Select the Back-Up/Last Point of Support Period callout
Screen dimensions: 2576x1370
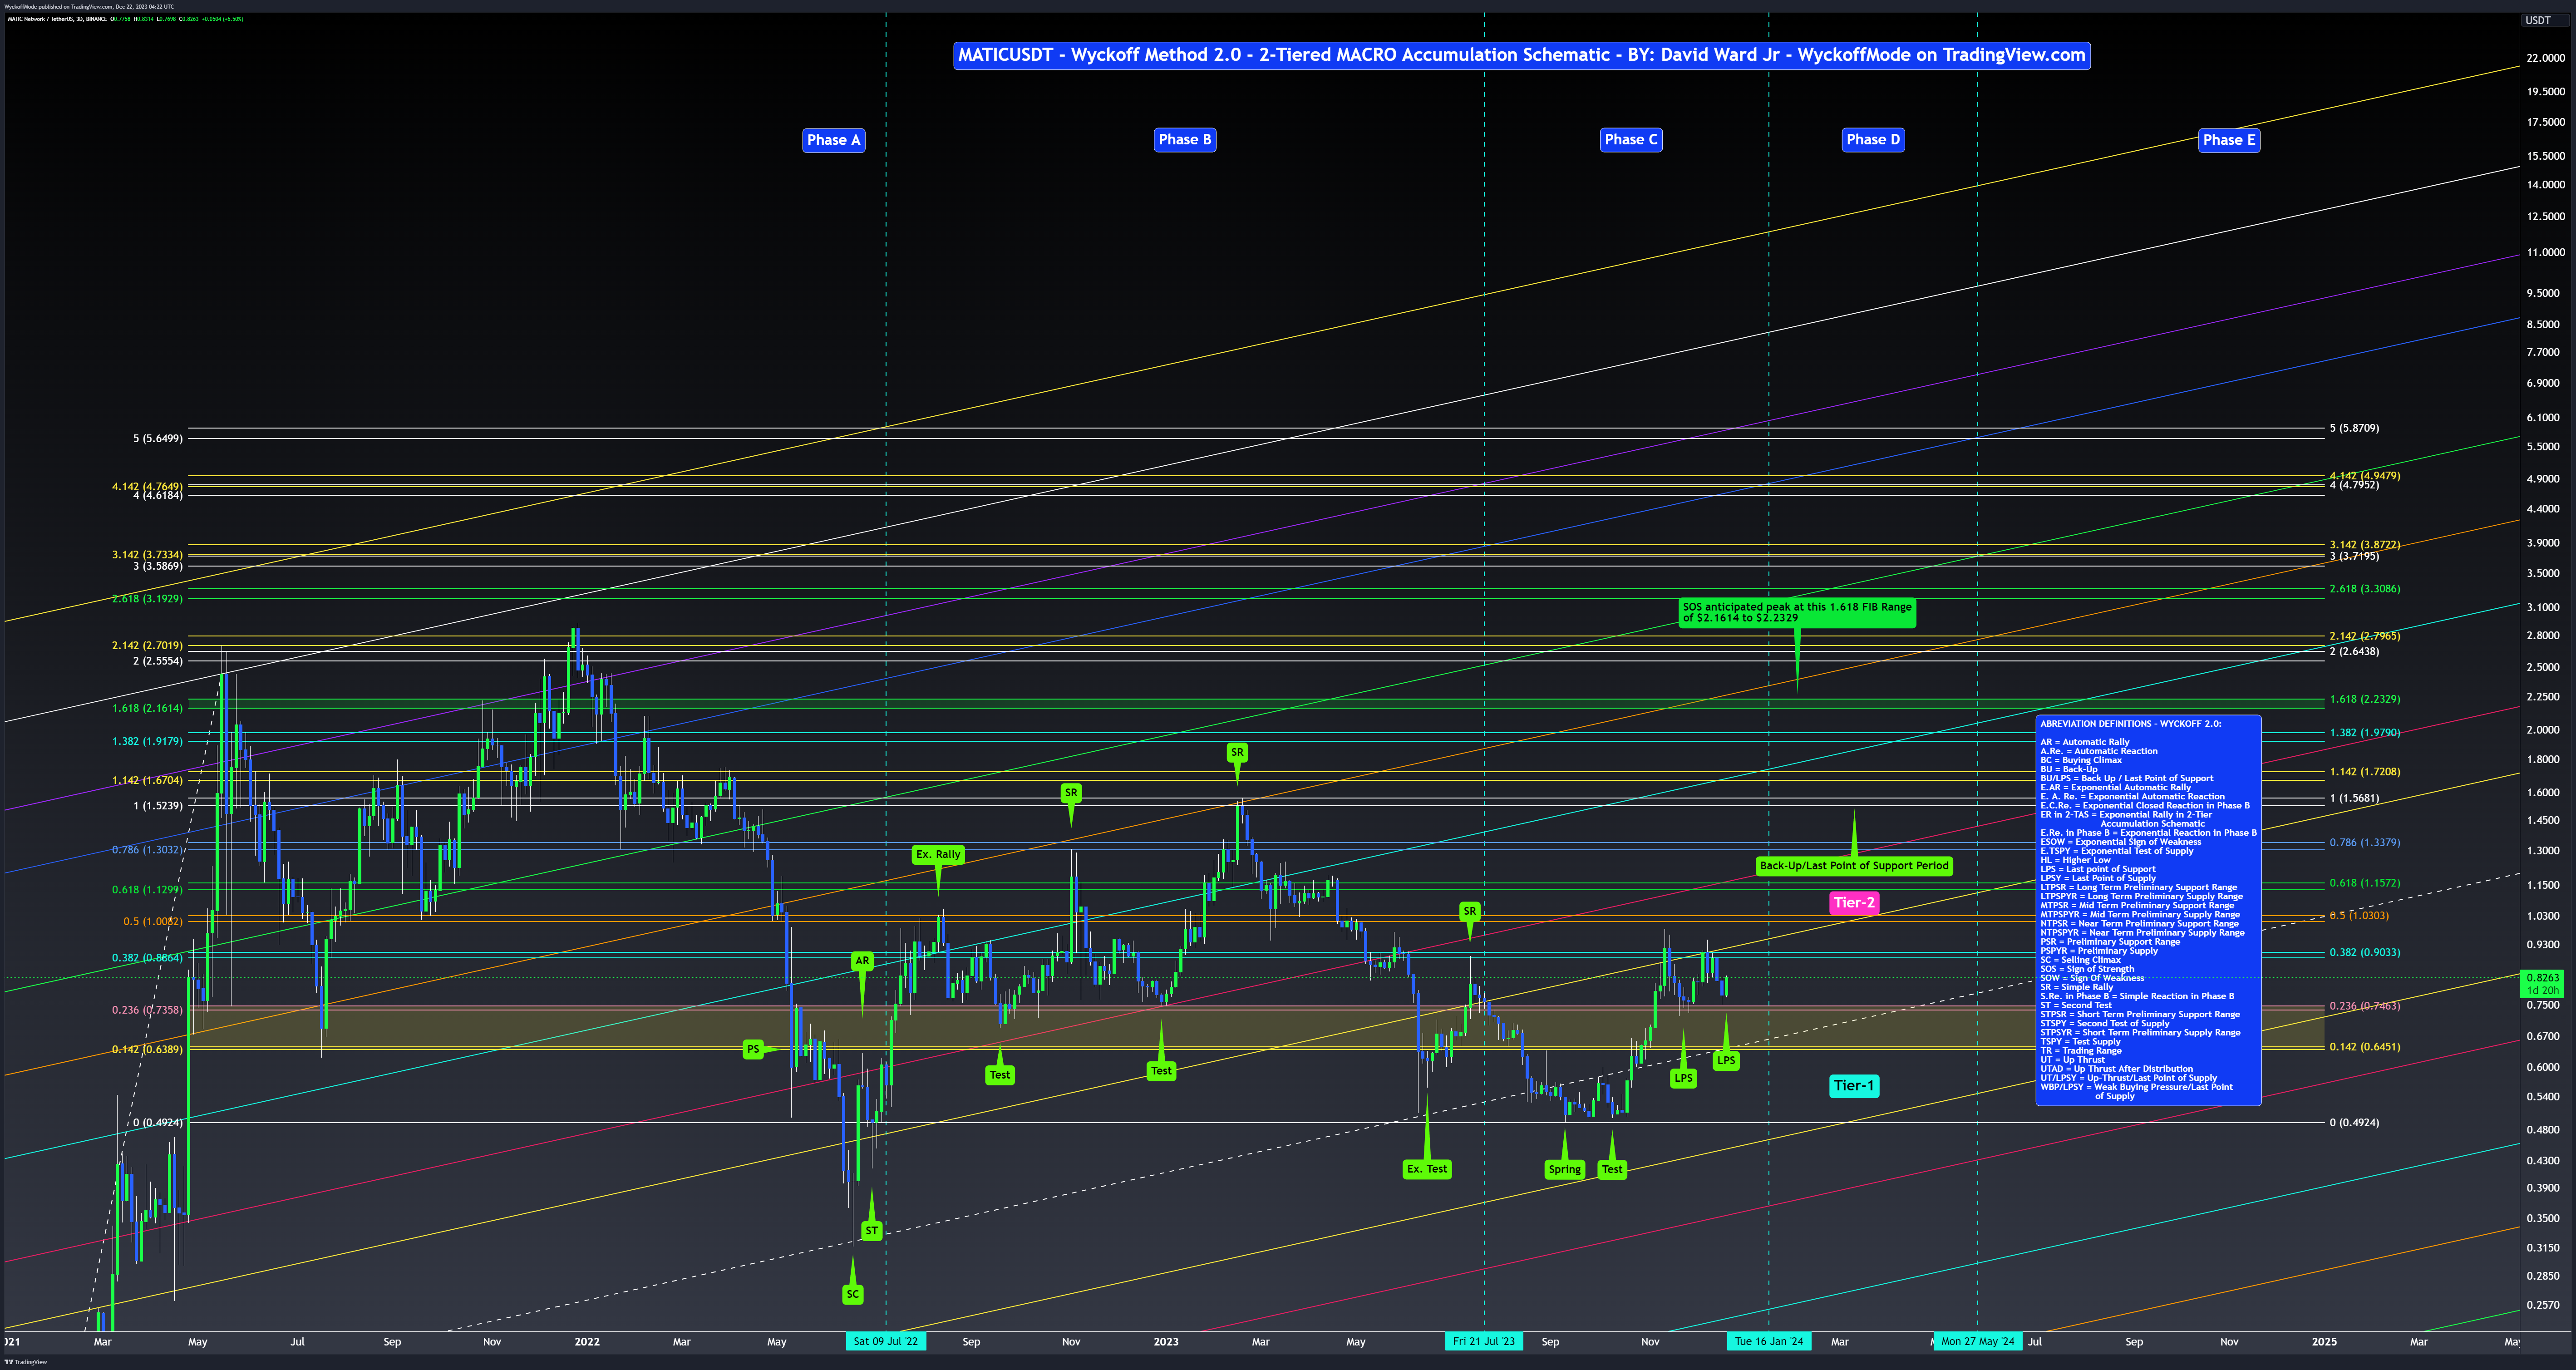pos(1854,866)
